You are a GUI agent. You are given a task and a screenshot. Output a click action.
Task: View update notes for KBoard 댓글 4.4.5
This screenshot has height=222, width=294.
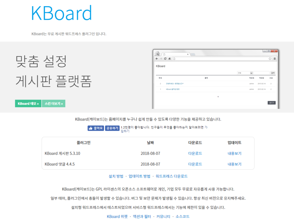pyautogui.click(x=234, y=164)
